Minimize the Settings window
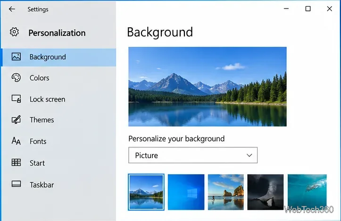The height and width of the screenshot is (221, 341). pyautogui.click(x=286, y=8)
